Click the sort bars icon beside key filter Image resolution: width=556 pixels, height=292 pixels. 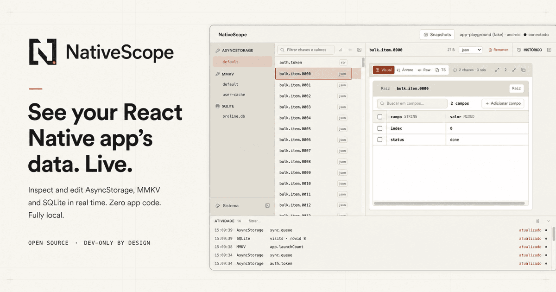pyautogui.click(x=341, y=50)
